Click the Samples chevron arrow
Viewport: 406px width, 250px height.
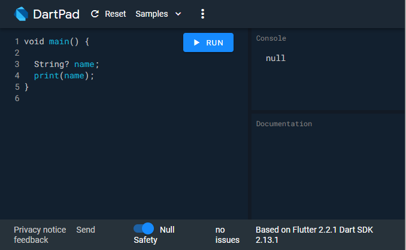178,14
